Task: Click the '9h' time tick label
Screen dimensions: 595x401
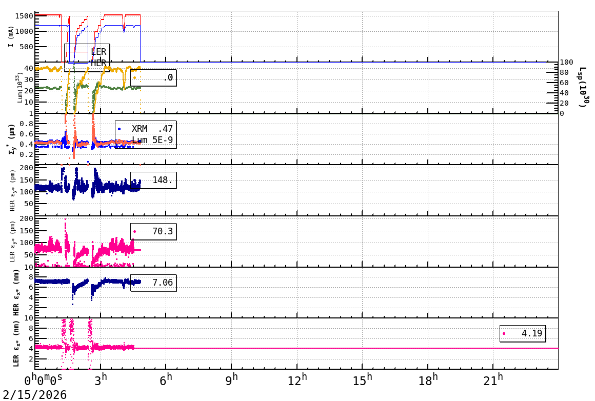Action: click(231, 380)
